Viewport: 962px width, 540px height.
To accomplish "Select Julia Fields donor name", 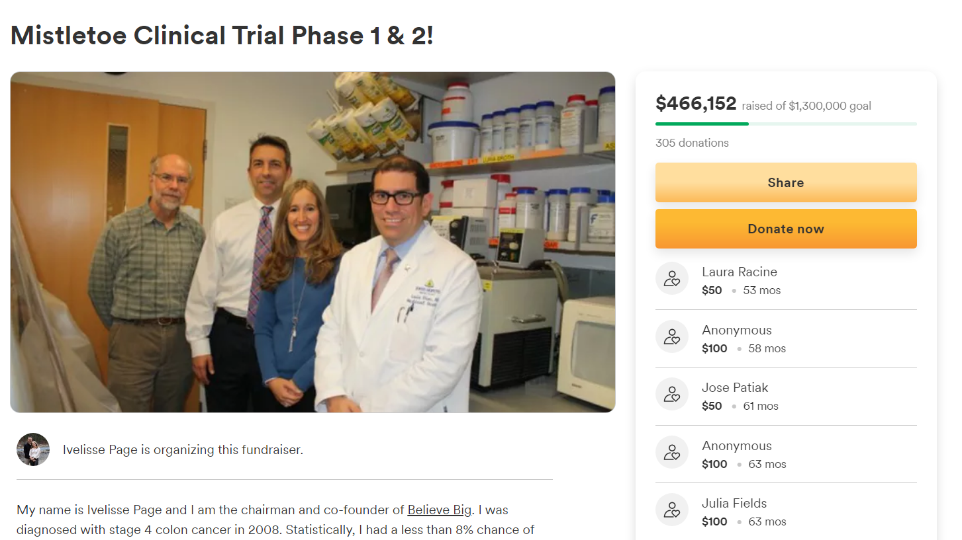I will pos(734,503).
